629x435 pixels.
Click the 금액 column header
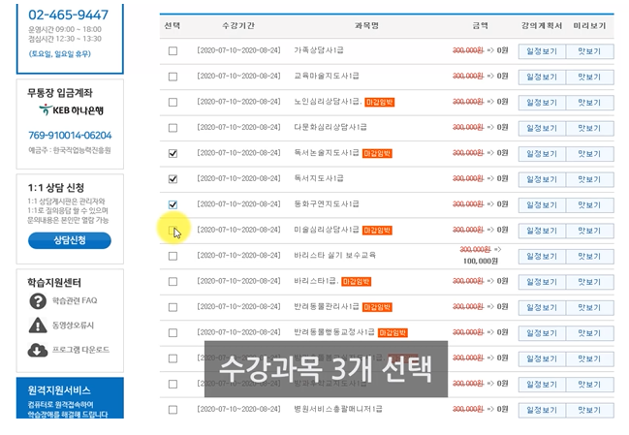point(480,25)
